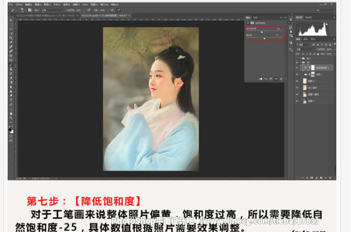The image size is (351, 232).
Task: Expand the 组 2 group arrow
Action: 301,59
